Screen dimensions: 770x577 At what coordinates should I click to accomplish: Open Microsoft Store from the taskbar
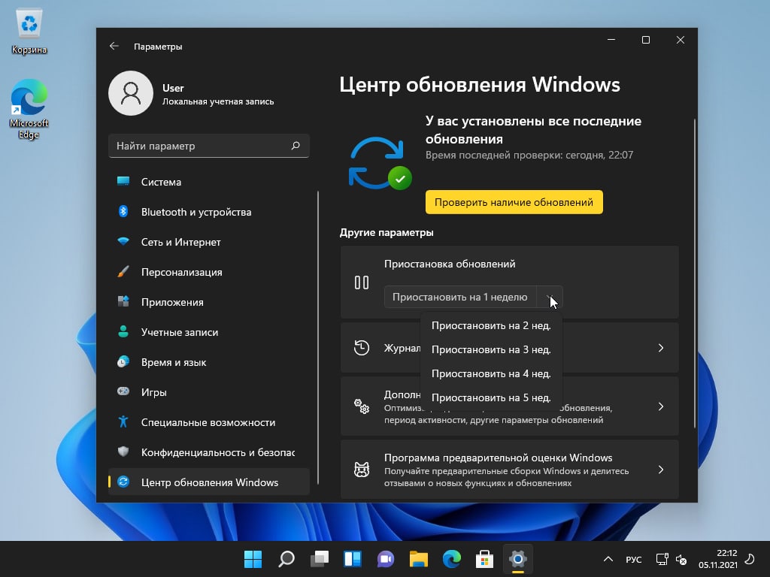[484, 559]
